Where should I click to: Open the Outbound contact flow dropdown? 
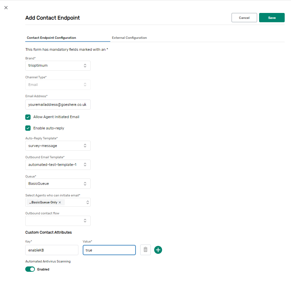point(58,221)
